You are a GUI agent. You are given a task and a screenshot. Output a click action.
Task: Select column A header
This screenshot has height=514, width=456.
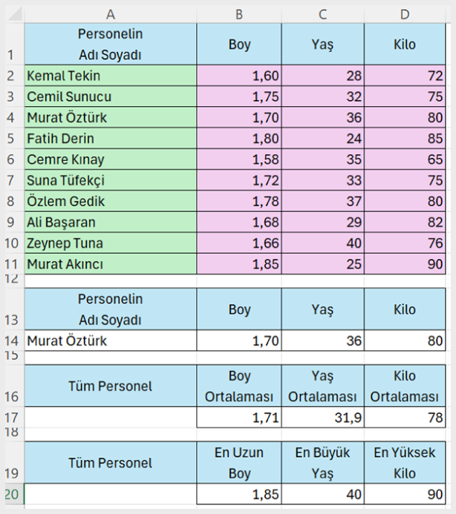(111, 14)
